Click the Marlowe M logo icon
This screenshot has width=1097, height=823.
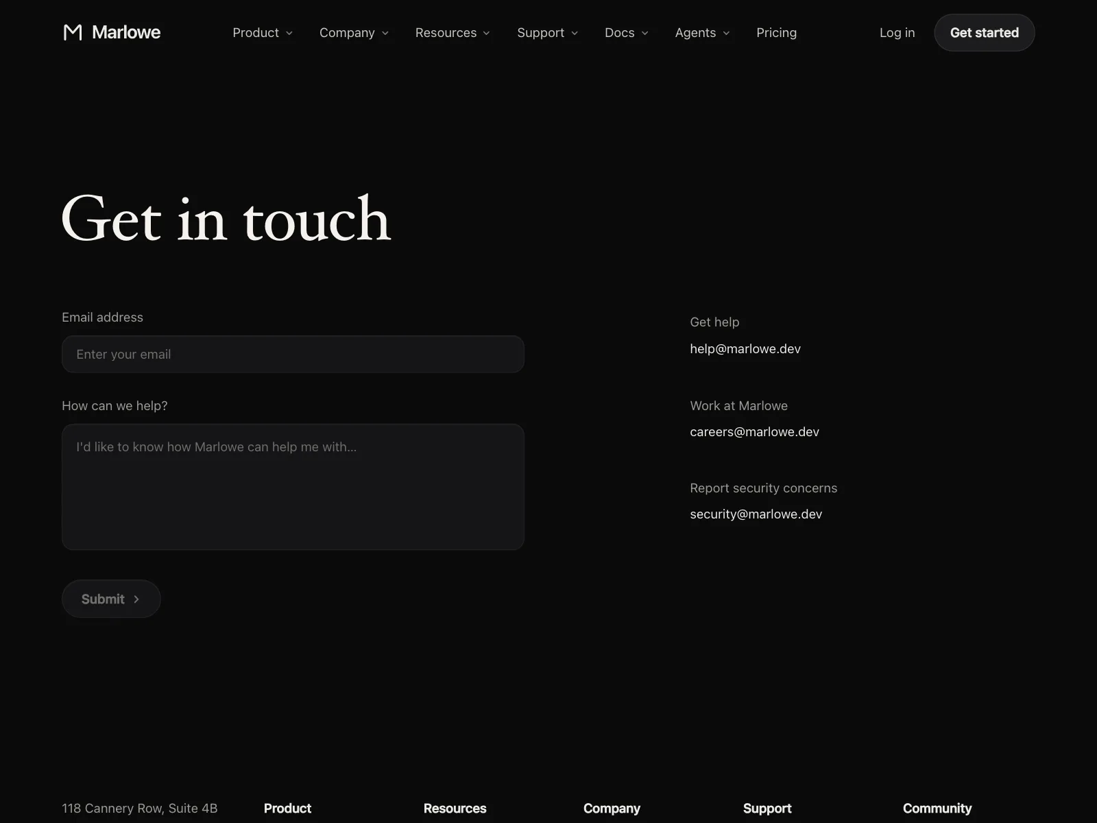(73, 32)
